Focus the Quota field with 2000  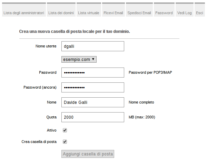tap(92, 117)
